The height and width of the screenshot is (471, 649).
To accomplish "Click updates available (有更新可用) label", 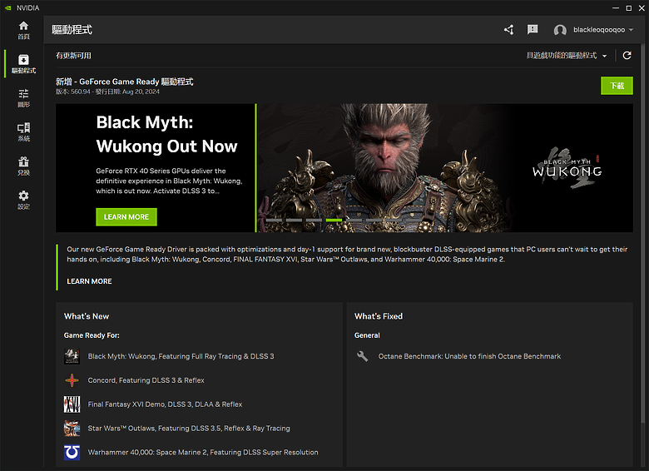I will [x=73, y=56].
